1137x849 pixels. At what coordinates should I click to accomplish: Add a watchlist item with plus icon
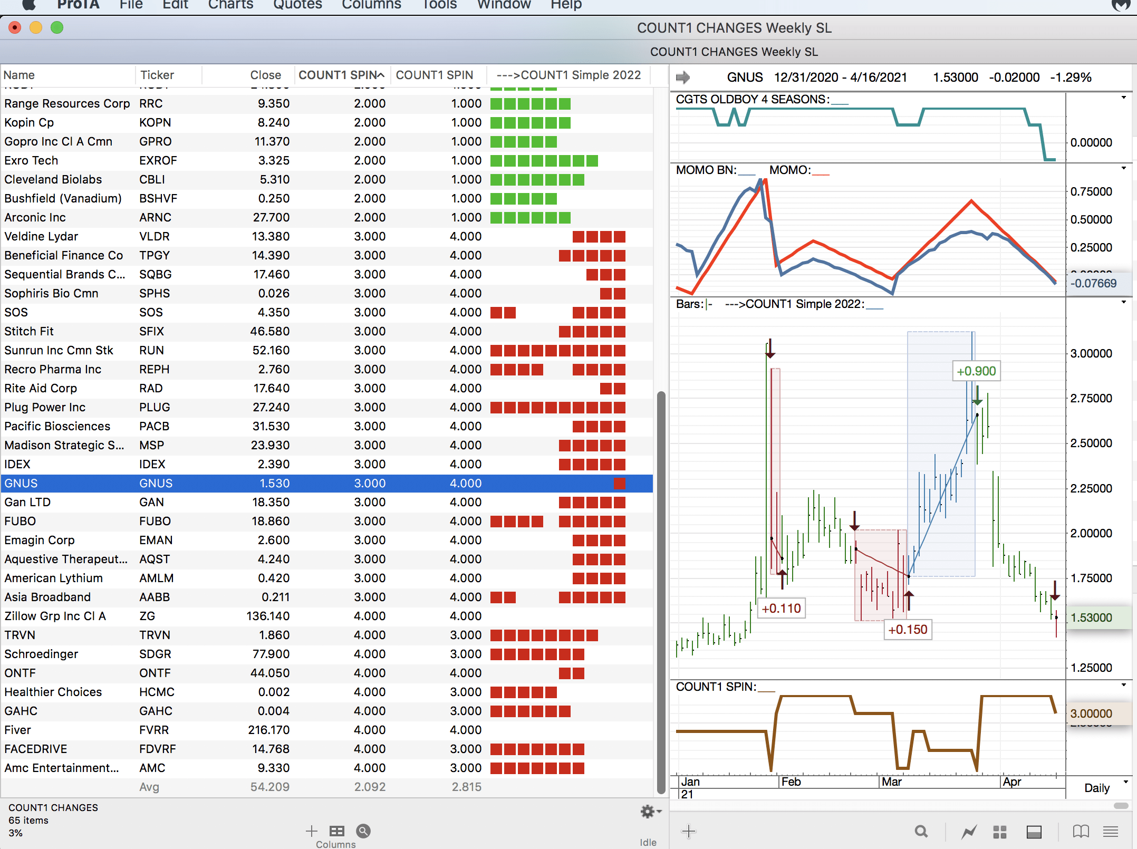pos(311,831)
